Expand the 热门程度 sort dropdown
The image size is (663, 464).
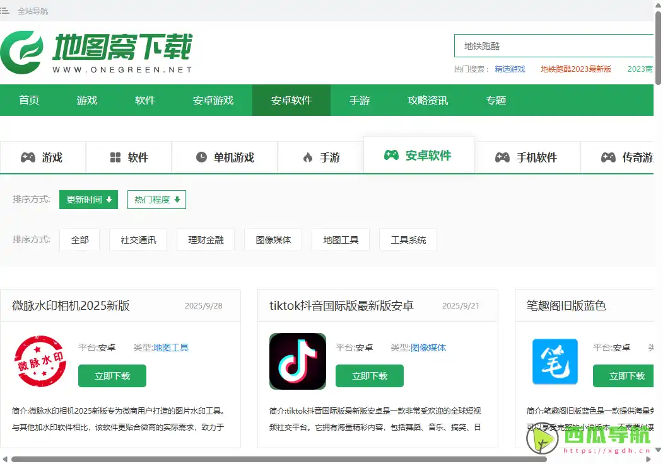point(156,199)
